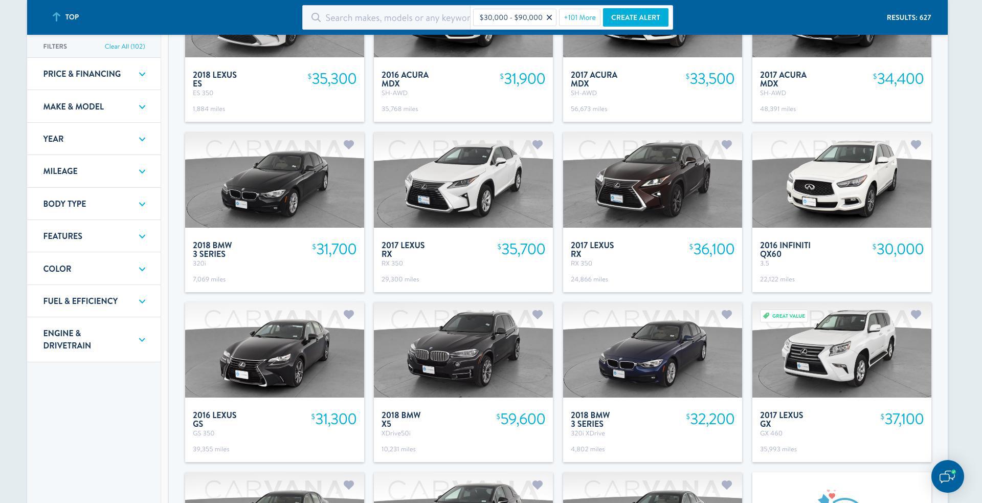Open the Engine & Drivetrain filter section
The width and height of the screenshot is (982, 503).
(94, 339)
